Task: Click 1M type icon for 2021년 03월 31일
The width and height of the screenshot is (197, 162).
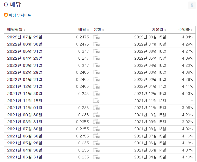Action: coord(96,157)
